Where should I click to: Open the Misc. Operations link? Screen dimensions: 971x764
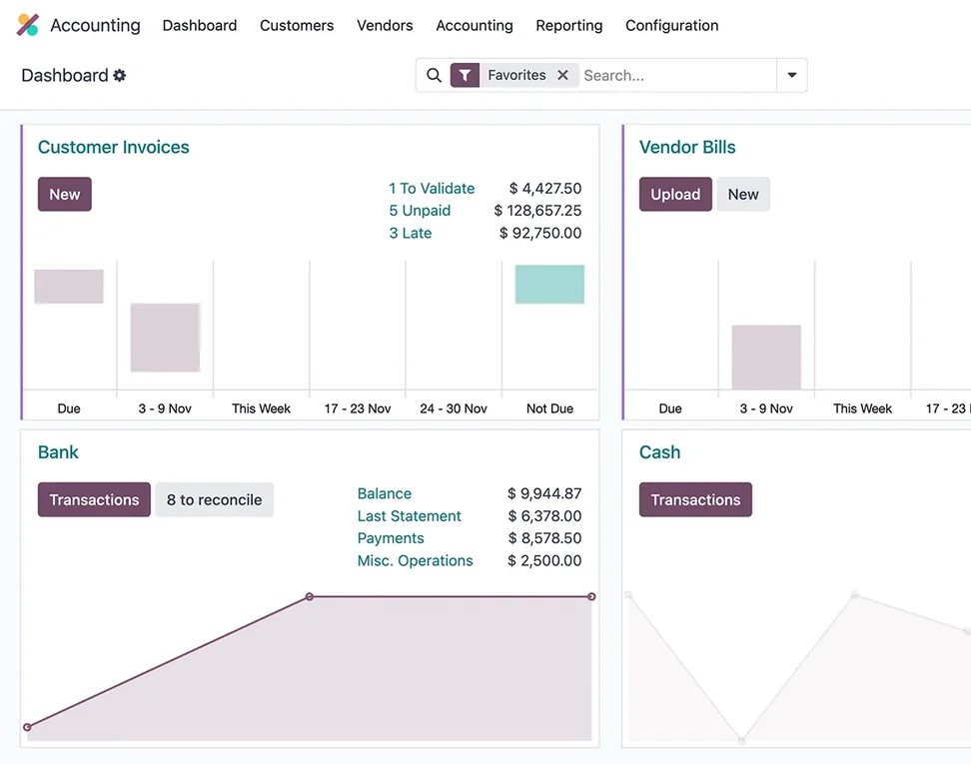click(415, 560)
